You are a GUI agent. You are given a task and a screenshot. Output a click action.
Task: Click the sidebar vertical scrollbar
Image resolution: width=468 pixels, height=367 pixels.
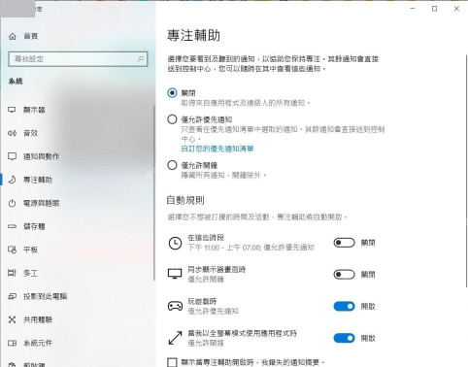154,193
